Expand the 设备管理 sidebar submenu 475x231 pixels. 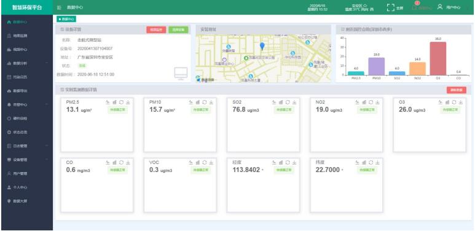coord(46,160)
